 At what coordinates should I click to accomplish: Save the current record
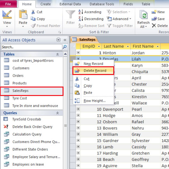click(158, 19)
